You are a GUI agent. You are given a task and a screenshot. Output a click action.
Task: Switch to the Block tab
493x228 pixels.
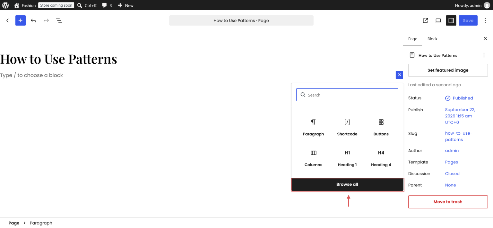[432, 39]
